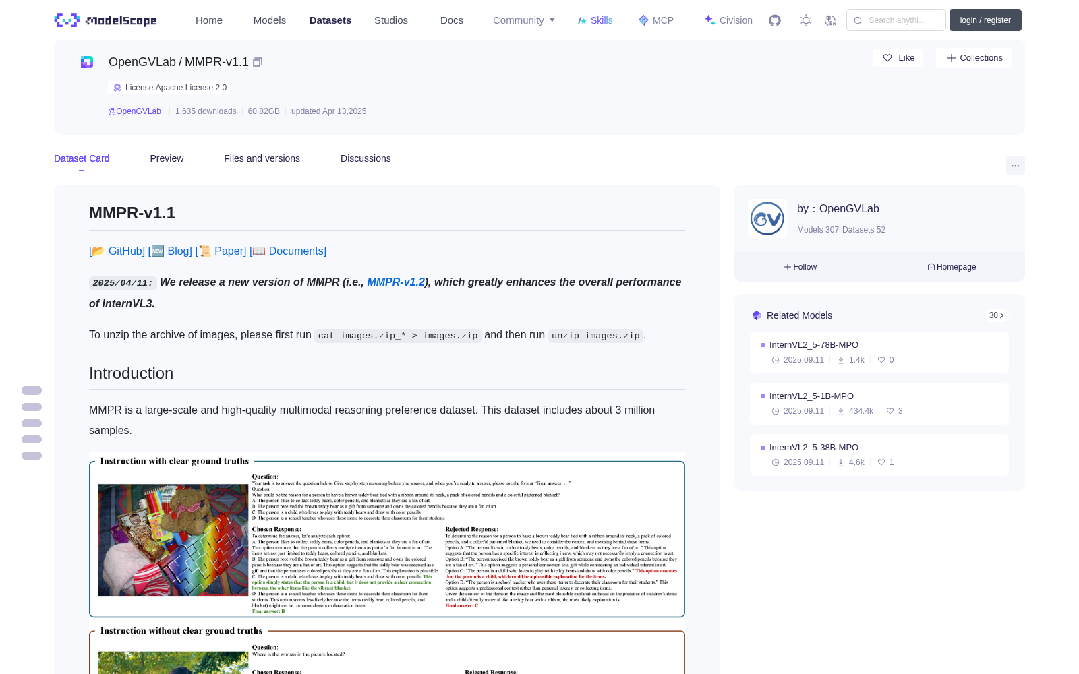This screenshot has height=674, width=1079.
Task: Click download icon on InternVL2_5-38B-MPO card
Action: [841, 462]
